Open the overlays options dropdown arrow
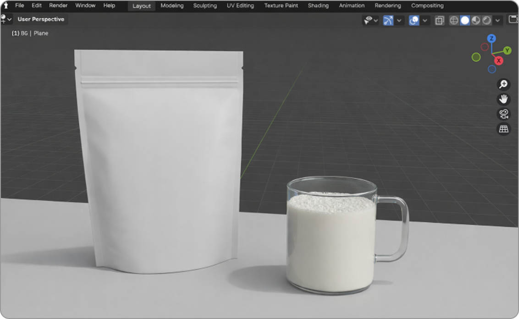Image resolution: width=519 pixels, height=319 pixels. pyautogui.click(x=425, y=21)
